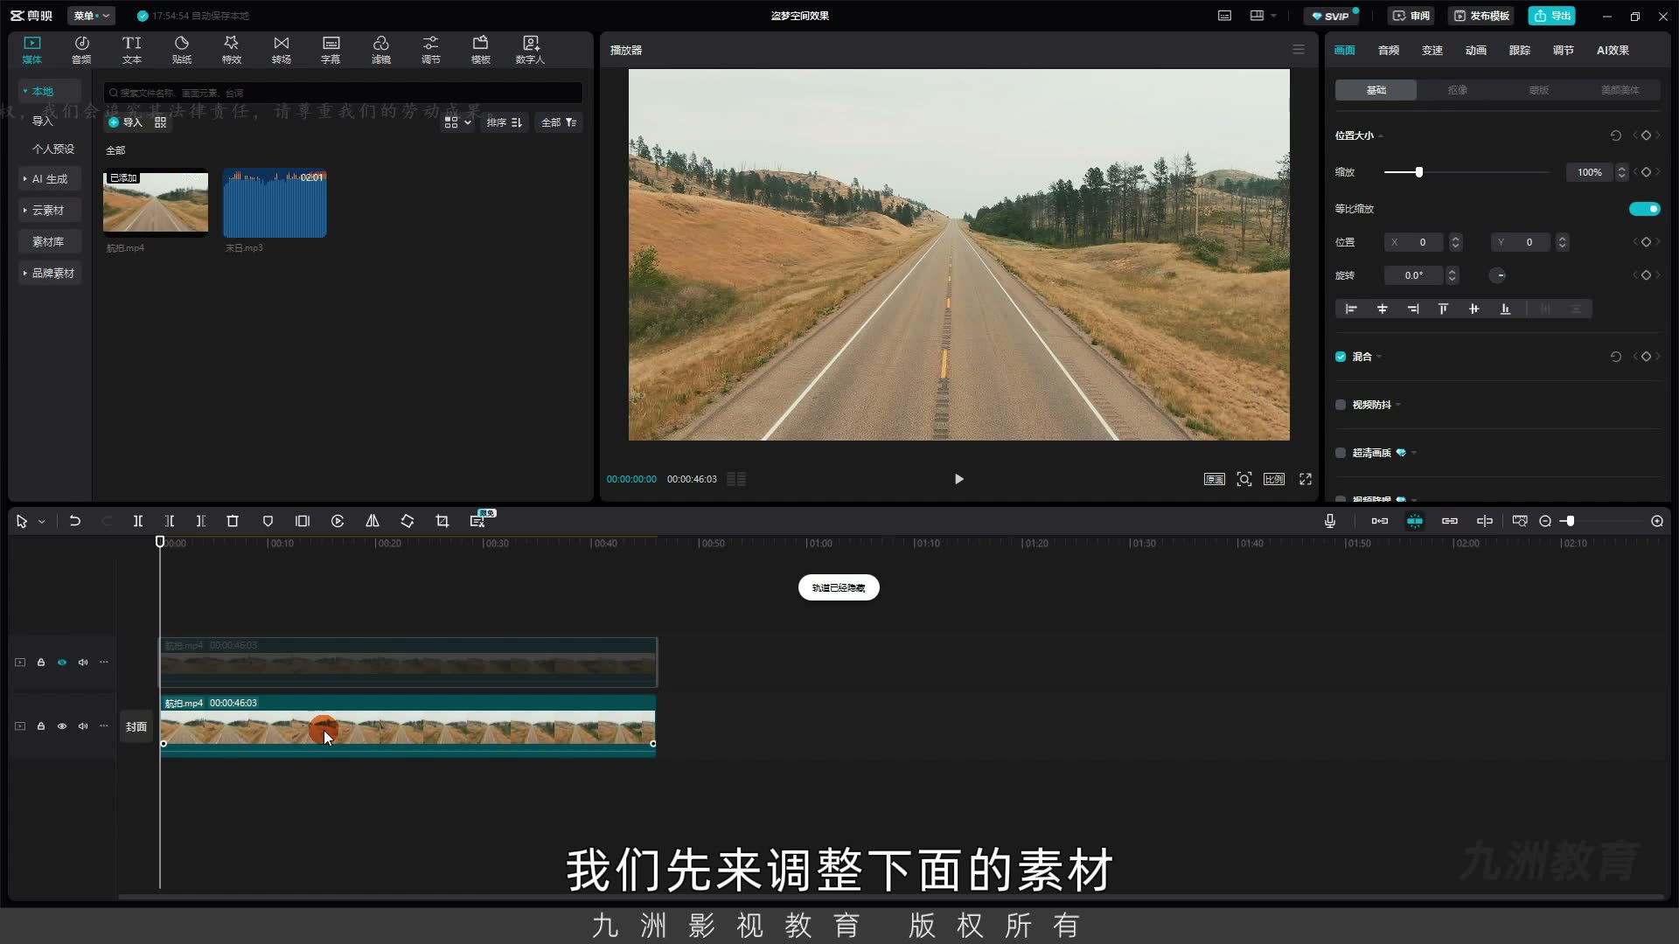Viewport: 1679px width, 944px height.
Task: Click the fullscreen icon in the player
Action: [1306, 479]
